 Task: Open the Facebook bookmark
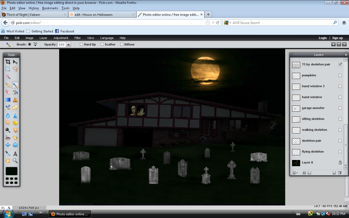point(65,31)
